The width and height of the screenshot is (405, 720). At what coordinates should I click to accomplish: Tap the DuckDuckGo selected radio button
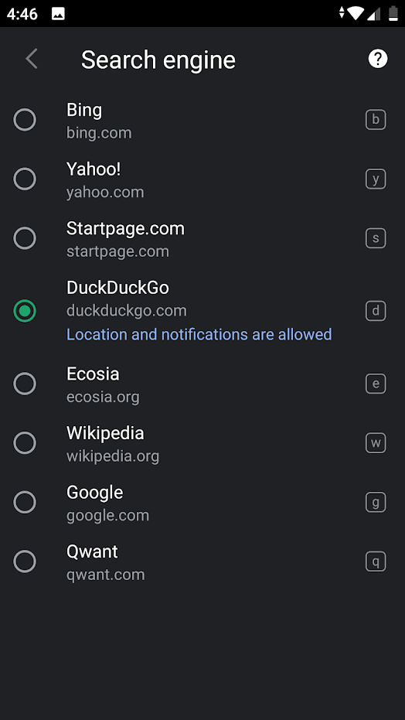(x=25, y=311)
